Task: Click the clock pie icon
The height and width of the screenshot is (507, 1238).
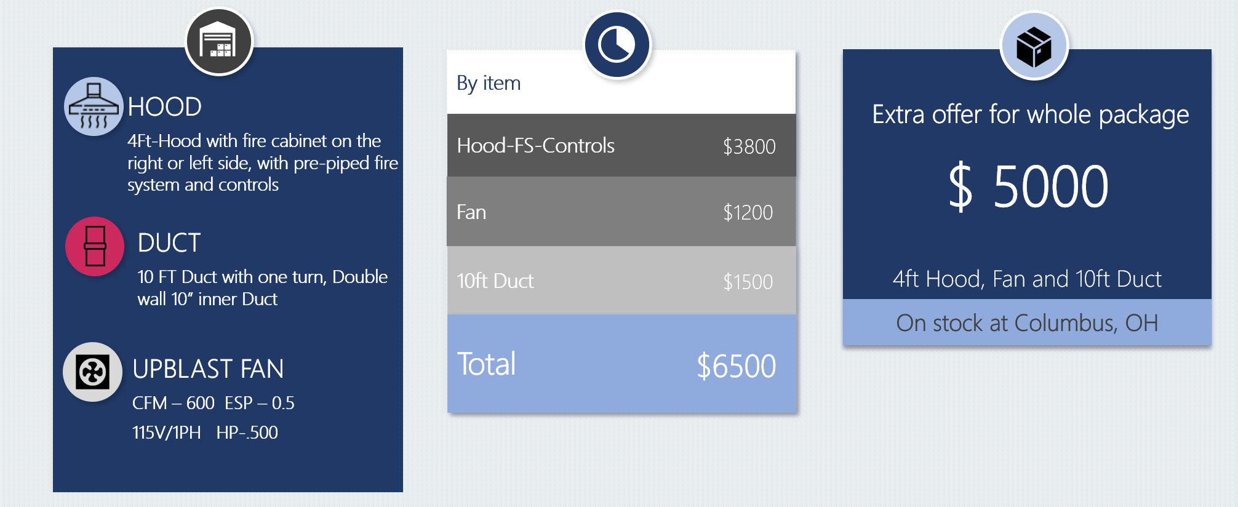Action: click(617, 45)
